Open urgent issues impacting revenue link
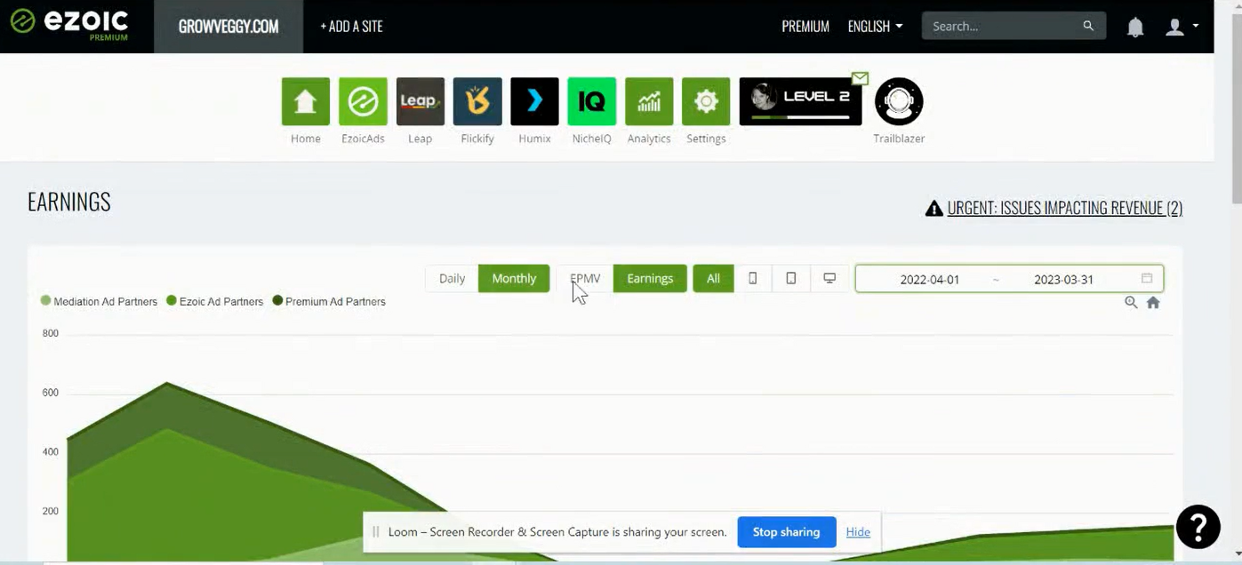1242x565 pixels. (1065, 208)
